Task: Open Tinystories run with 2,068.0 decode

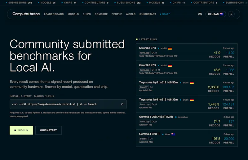Action: tap(187, 87)
